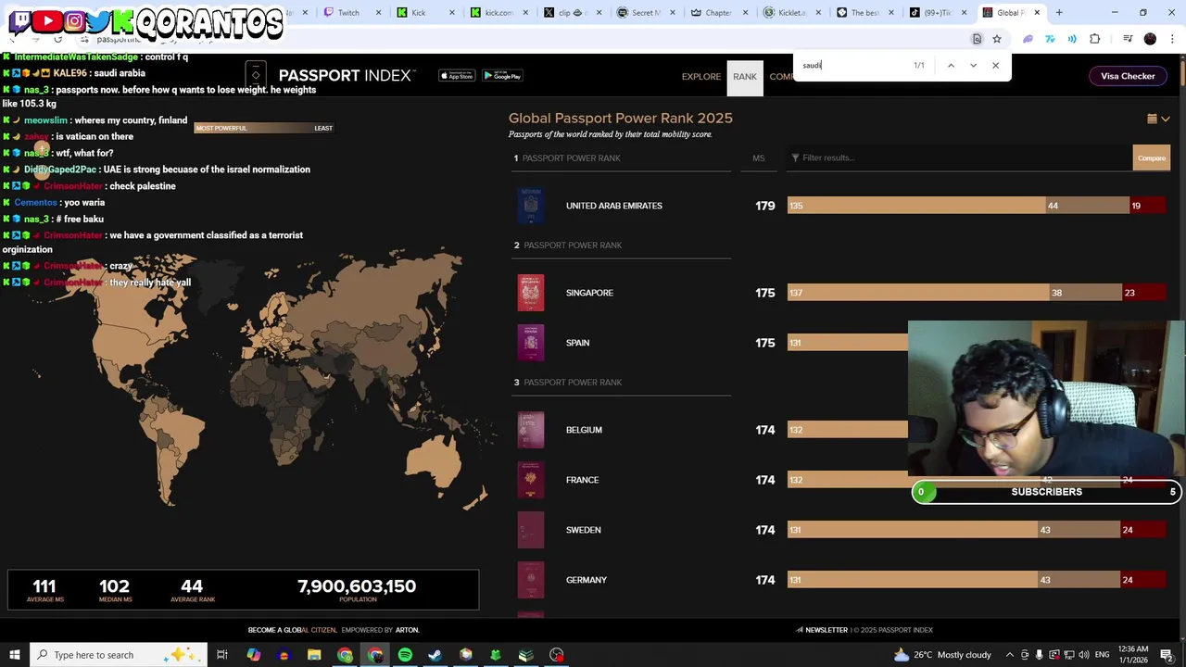Open the Sweden passport cover

coord(531,530)
